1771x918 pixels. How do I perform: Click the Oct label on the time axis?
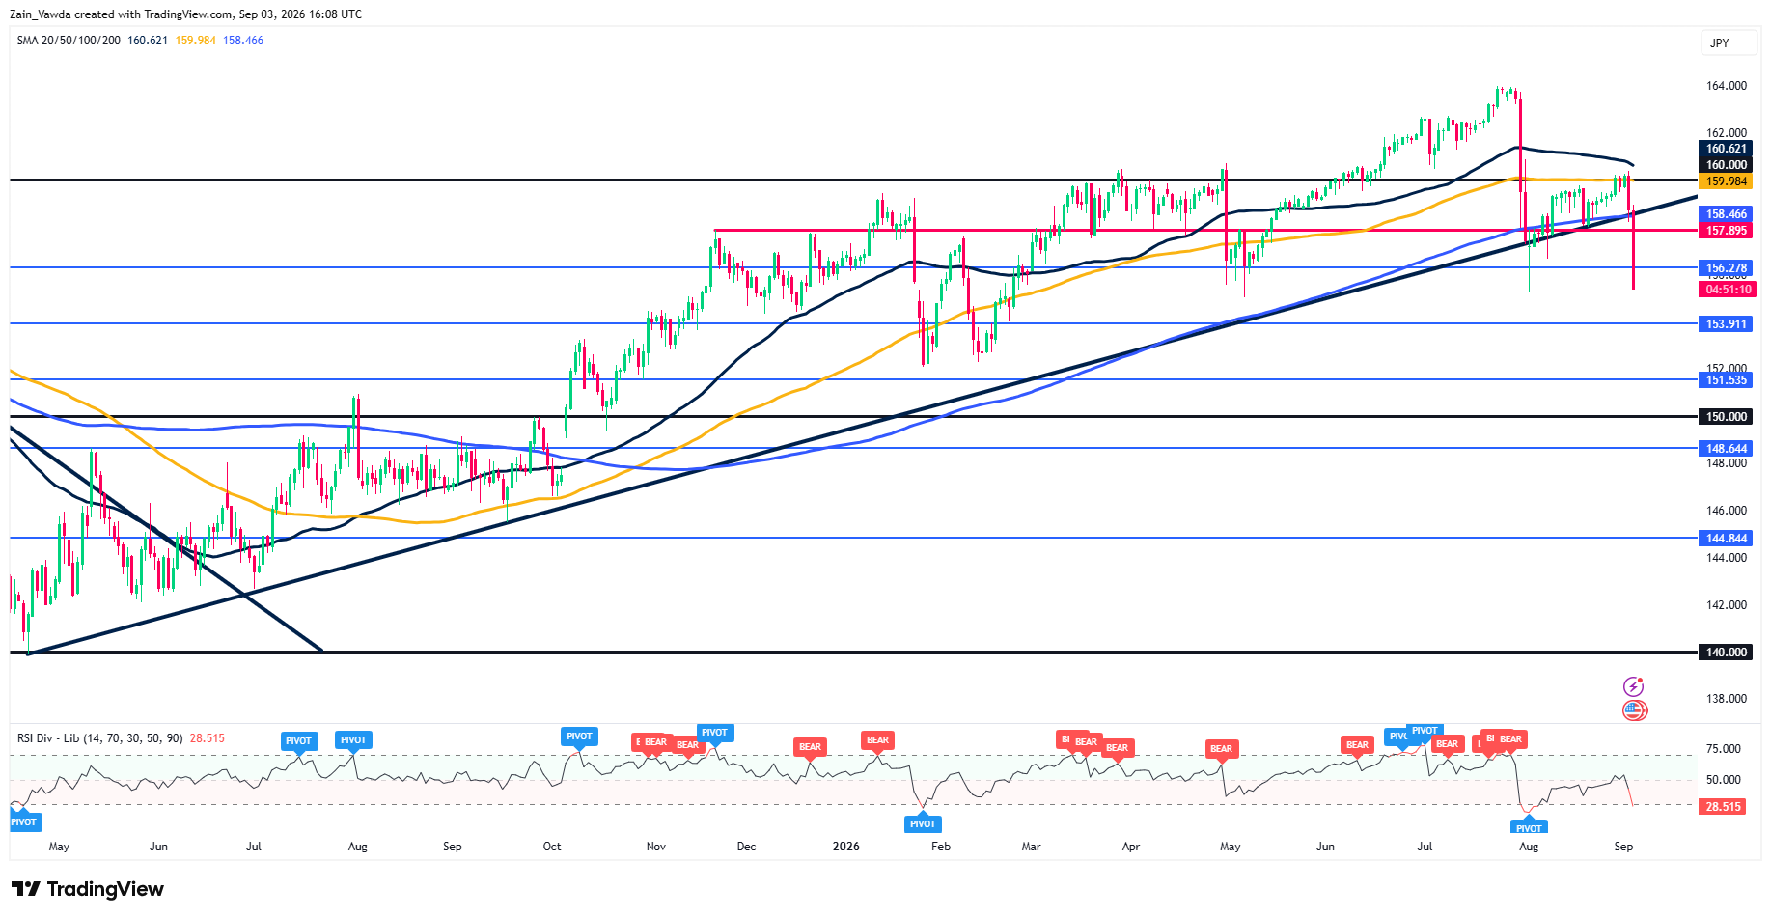pos(552,847)
